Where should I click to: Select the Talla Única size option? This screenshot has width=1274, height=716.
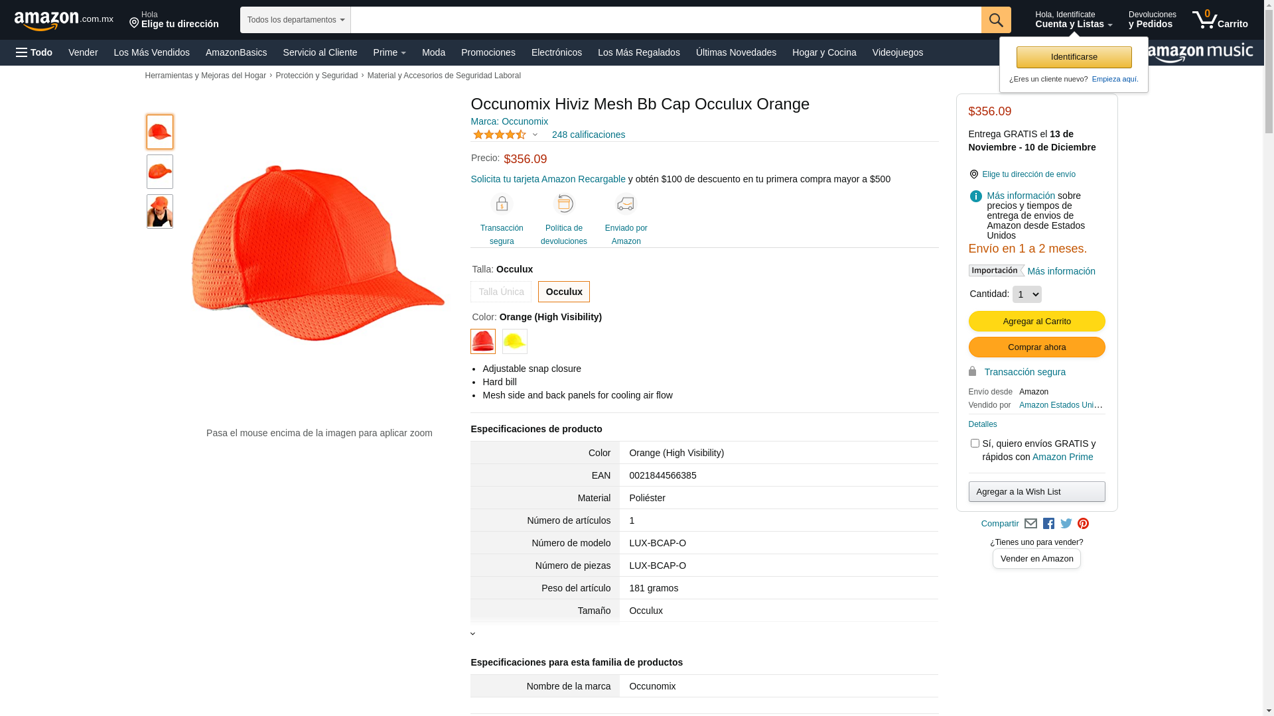tap(501, 292)
